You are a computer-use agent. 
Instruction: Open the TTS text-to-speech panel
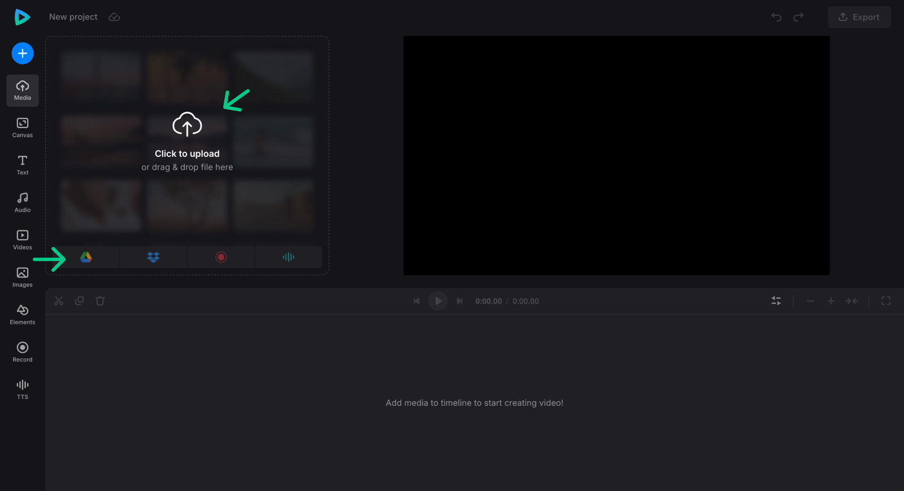click(23, 390)
